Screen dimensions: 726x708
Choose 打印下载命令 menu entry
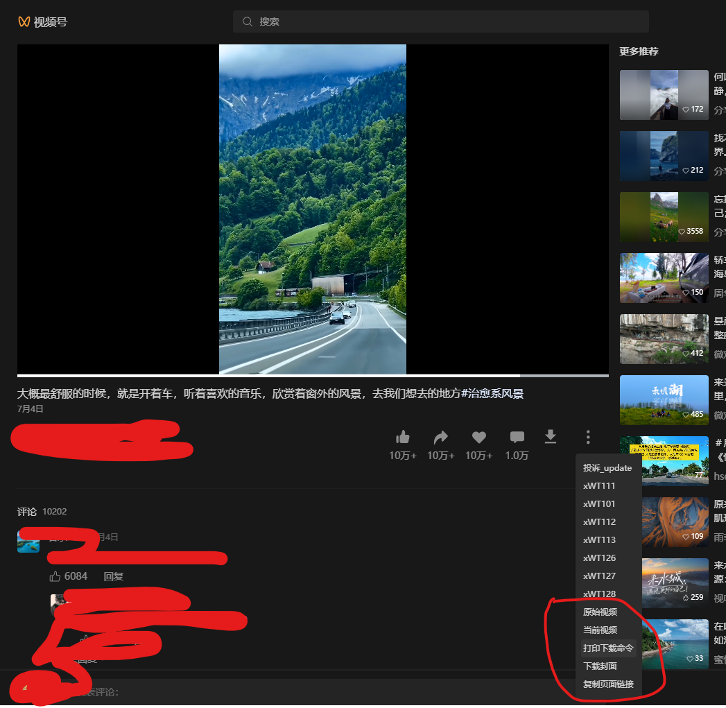[608, 648]
